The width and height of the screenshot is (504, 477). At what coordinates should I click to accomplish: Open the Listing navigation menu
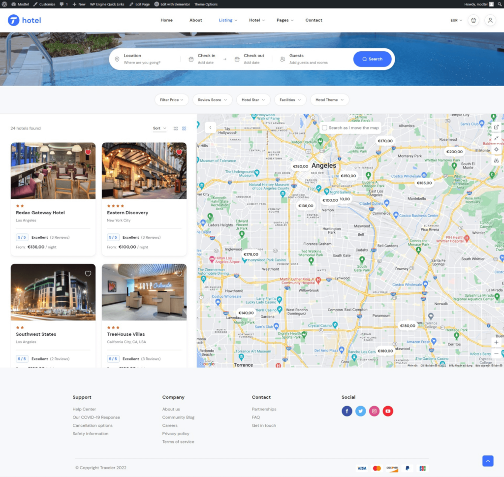pos(227,20)
